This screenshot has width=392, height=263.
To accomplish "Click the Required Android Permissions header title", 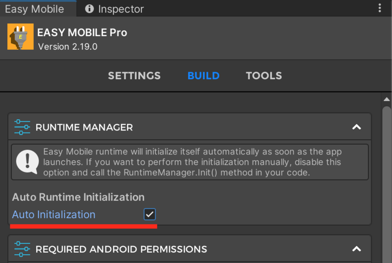I will click(x=121, y=249).
